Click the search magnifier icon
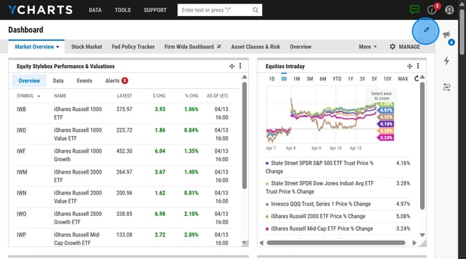The height and width of the screenshot is (259, 466). 255,10
